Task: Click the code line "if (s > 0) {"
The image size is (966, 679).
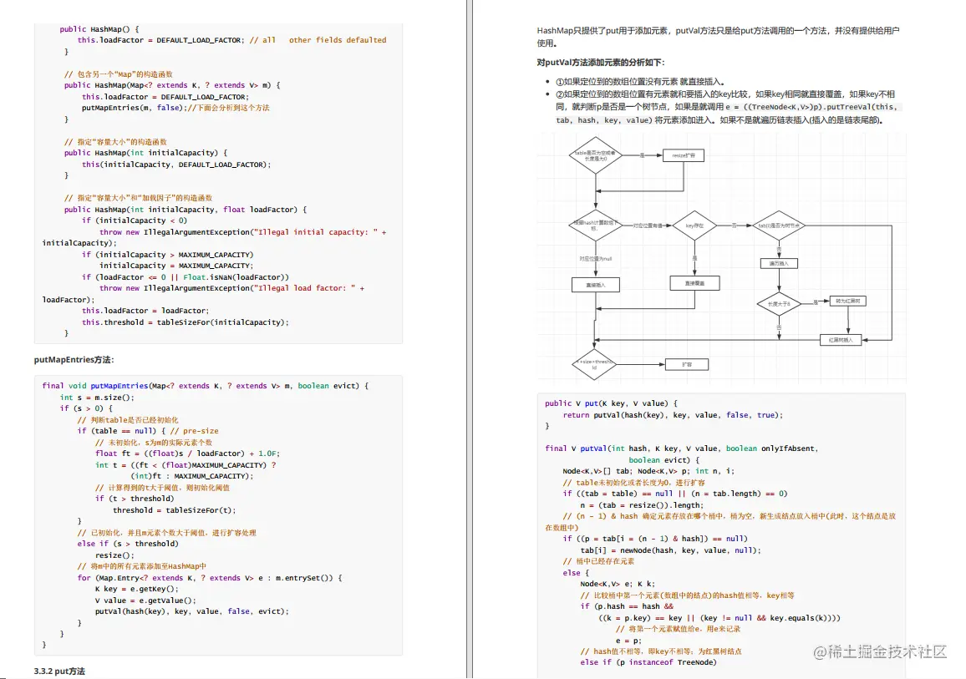Action: (x=86, y=408)
